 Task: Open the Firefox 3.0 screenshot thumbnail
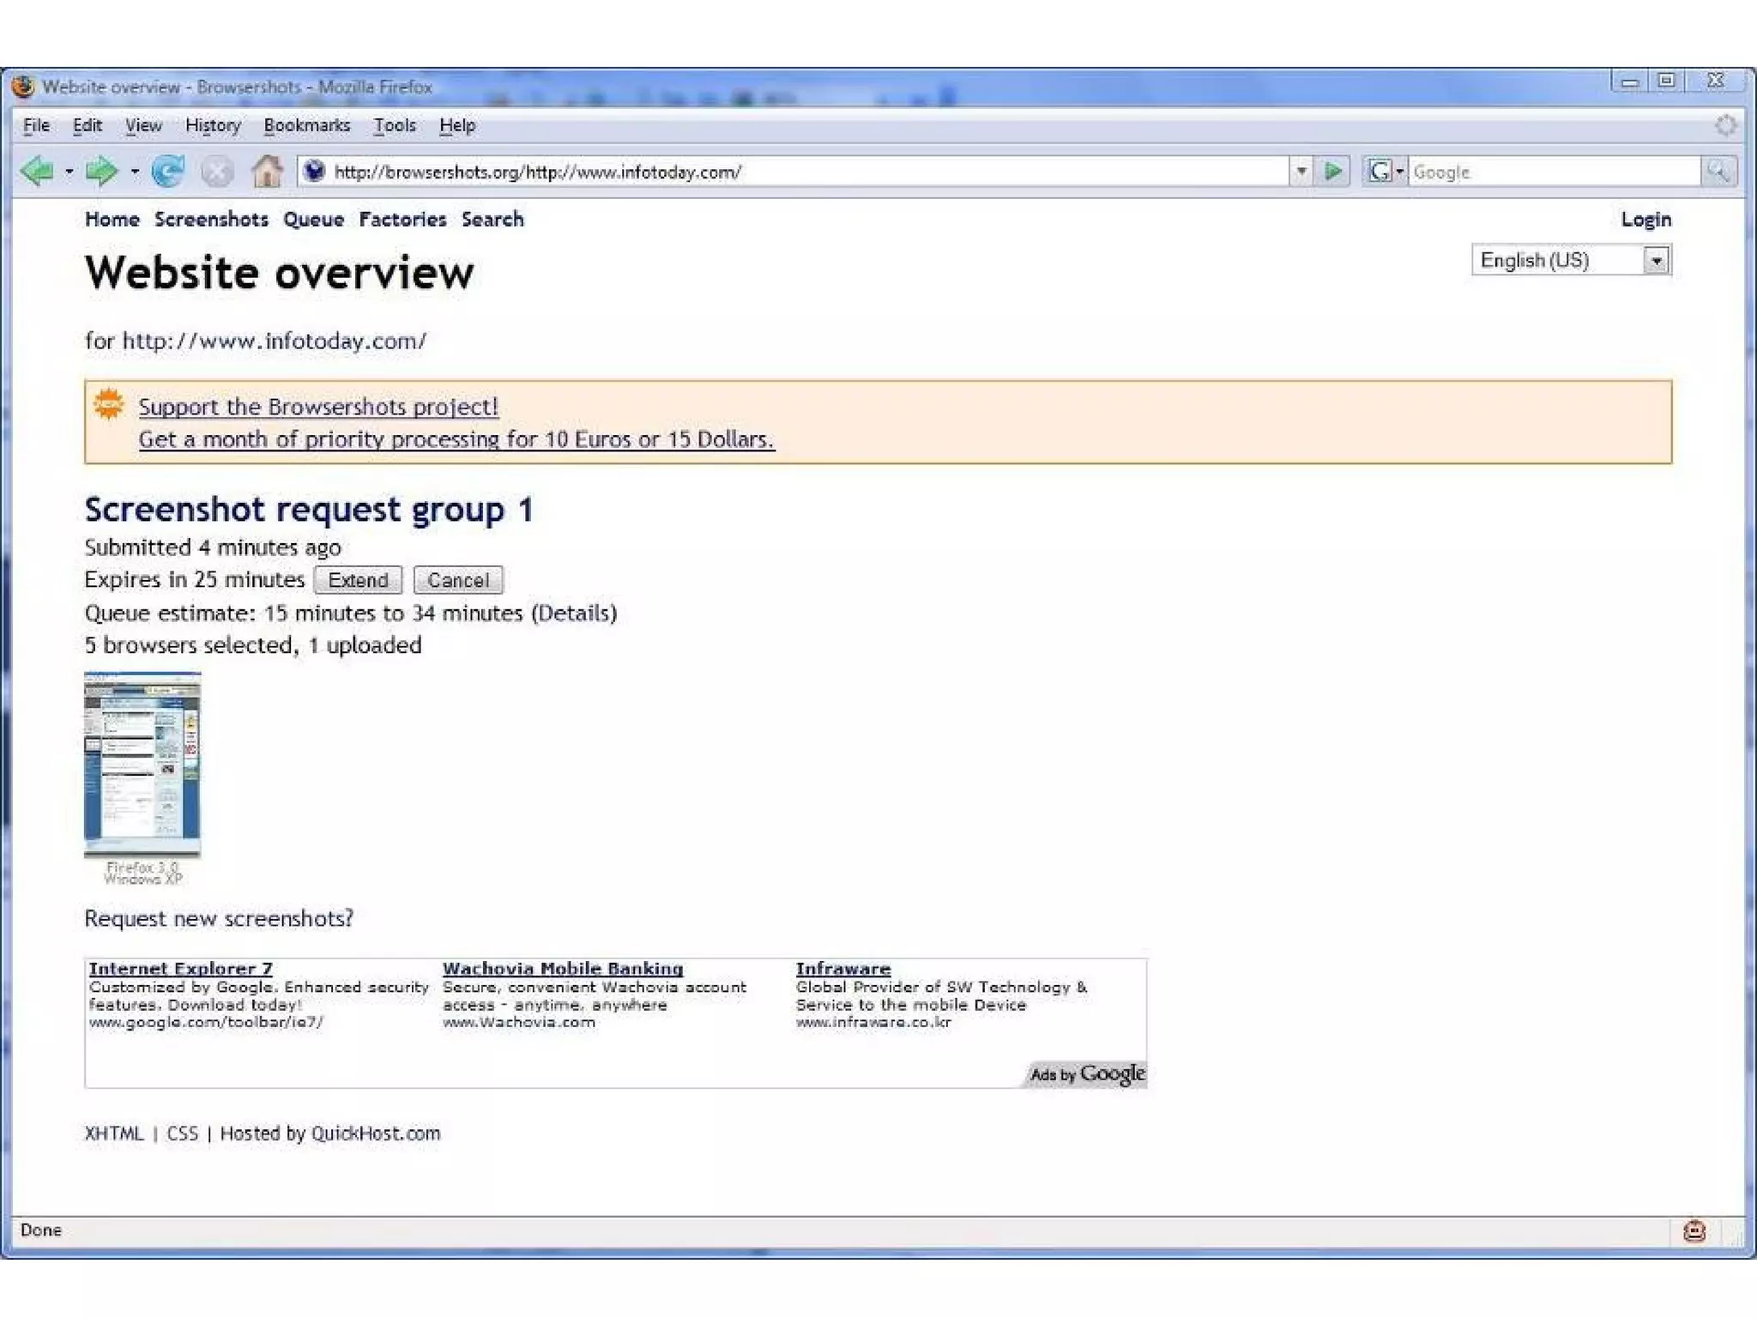tap(142, 764)
